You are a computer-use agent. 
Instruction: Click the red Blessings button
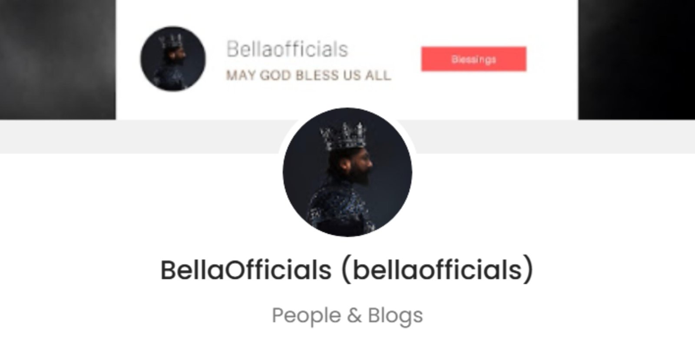(473, 59)
